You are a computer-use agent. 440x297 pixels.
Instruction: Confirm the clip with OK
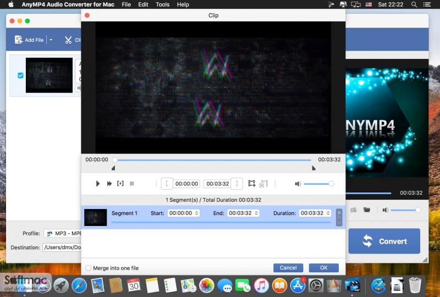(x=323, y=268)
